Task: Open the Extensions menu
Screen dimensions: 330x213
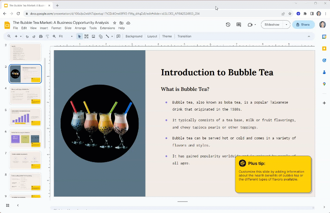Action: [x=107, y=28]
